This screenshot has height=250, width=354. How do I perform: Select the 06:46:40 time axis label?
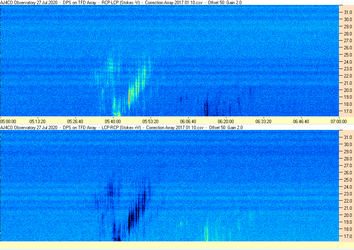point(301,121)
